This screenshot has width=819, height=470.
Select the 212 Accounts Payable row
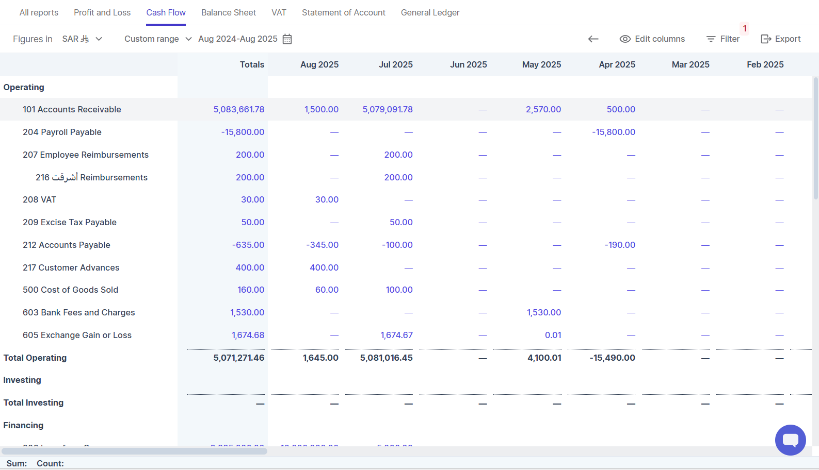pyautogui.click(x=67, y=245)
